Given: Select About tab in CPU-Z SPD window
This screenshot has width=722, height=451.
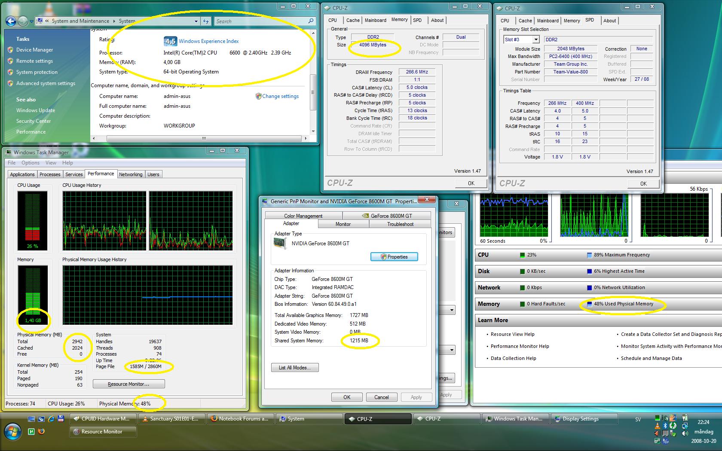Looking at the screenshot, I should click(609, 21).
